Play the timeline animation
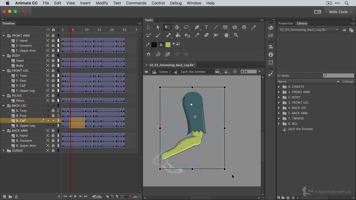356x200 pixels. pos(75,196)
